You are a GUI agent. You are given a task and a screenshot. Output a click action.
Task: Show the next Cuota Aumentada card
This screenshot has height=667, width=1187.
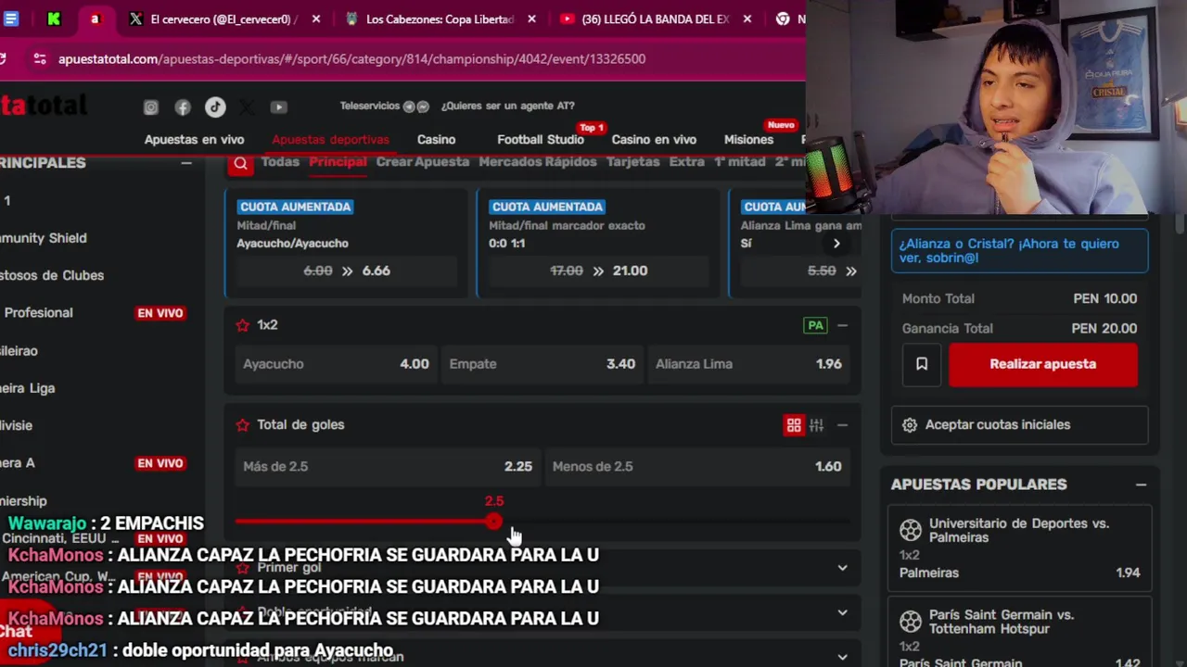pos(836,244)
